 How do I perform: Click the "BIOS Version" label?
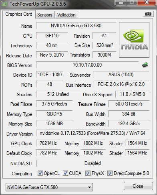coord(20,65)
